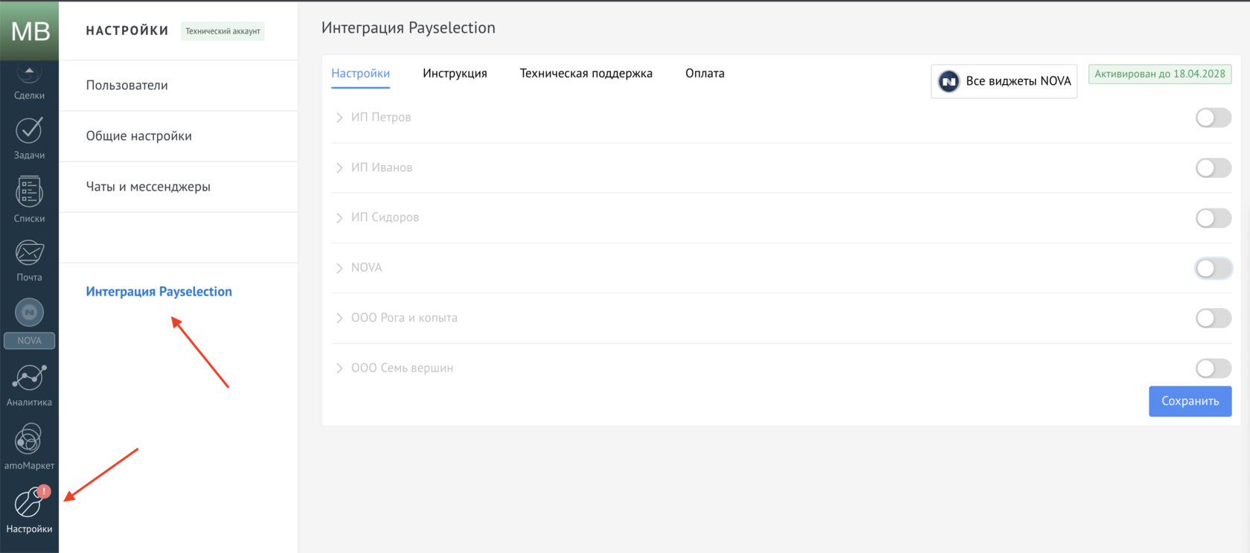Switch to the Инструкция tab
Image resolution: width=1250 pixels, height=553 pixels.
pyautogui.click(x=455, y=74)
